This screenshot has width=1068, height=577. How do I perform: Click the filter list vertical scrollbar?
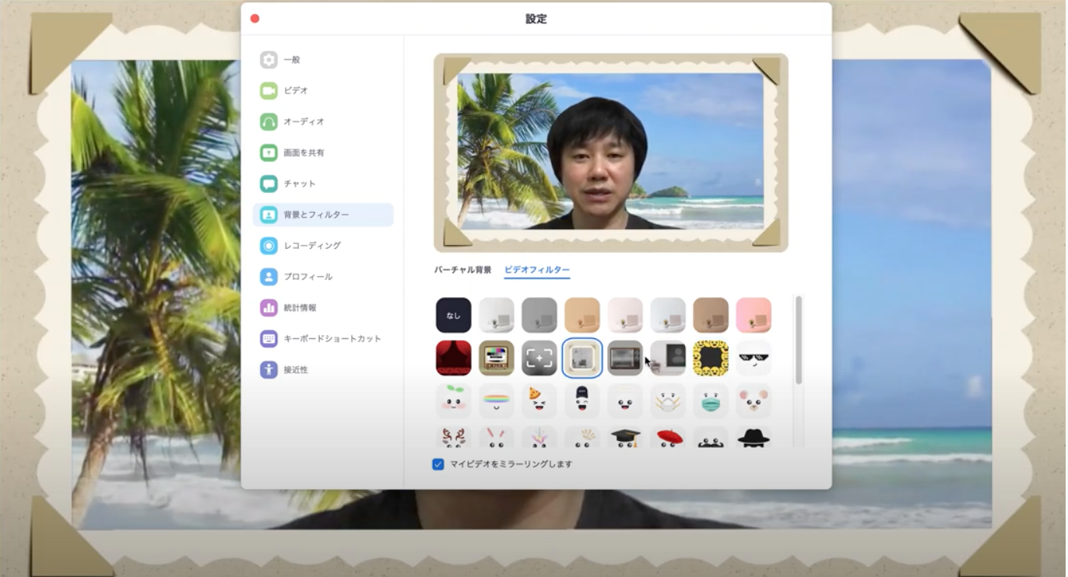798,340
